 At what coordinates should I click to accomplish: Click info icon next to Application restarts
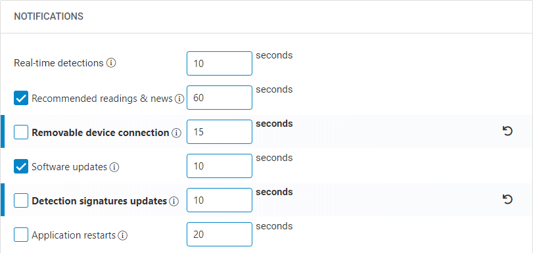pyautogui.click(x=123, y=235)
